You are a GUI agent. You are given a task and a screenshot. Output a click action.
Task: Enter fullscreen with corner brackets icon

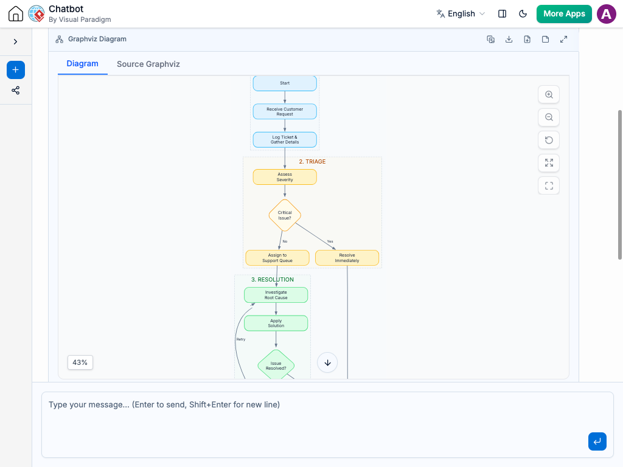coord(549,185)
